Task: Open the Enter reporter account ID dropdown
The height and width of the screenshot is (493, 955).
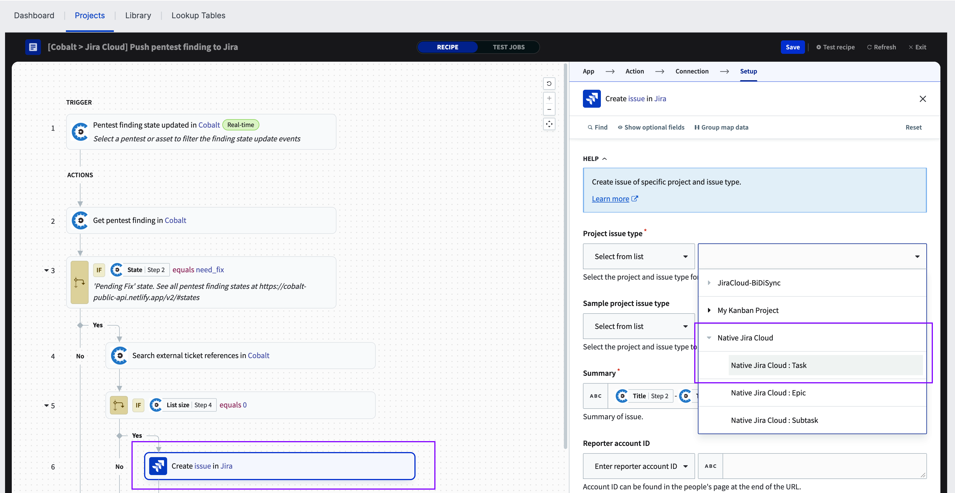Action: click(639, 466)
